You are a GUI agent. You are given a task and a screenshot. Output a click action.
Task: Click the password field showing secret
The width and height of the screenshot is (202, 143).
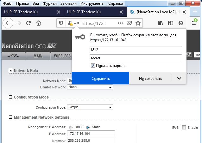[136, 58]
